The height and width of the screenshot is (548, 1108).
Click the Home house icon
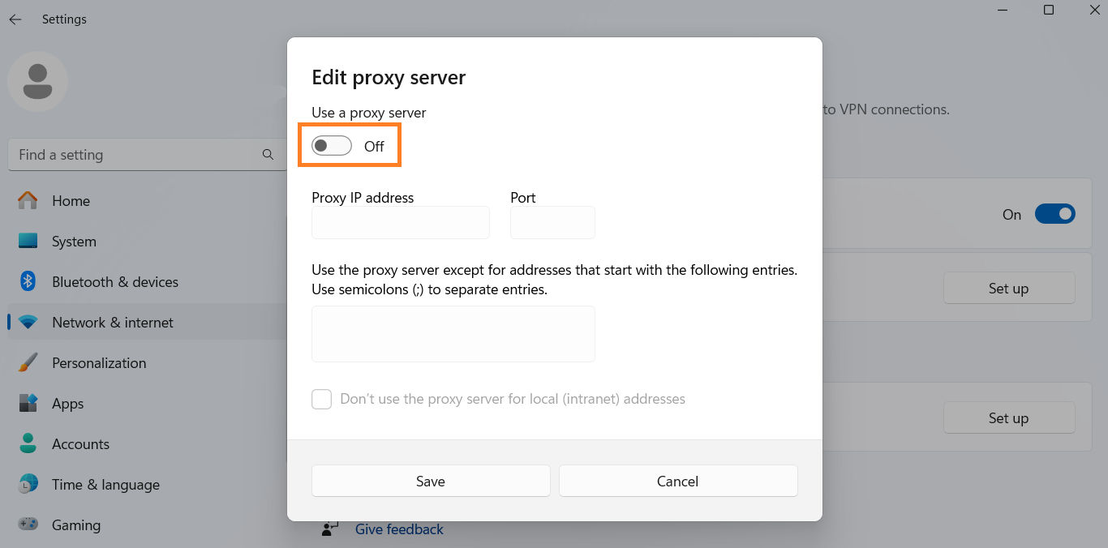tap(28, 200)
